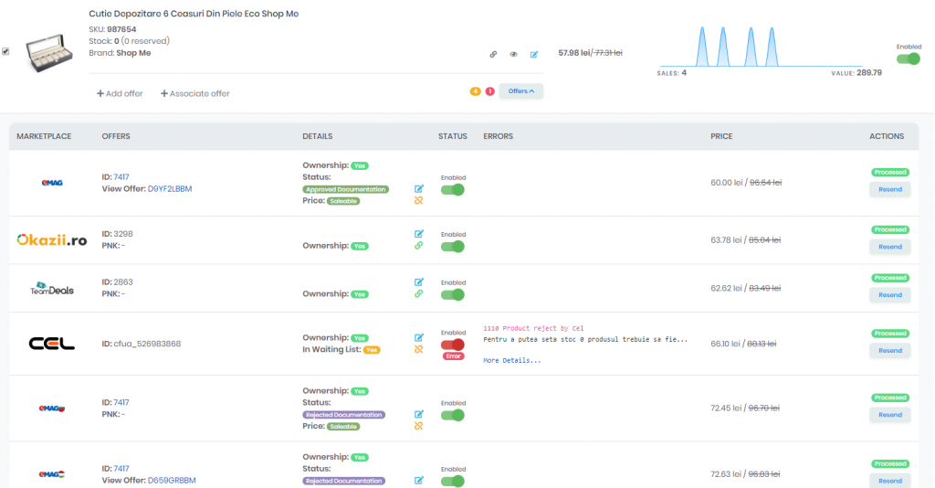Disable eMAG Hungary offer switch

click(x=453, y=481)
